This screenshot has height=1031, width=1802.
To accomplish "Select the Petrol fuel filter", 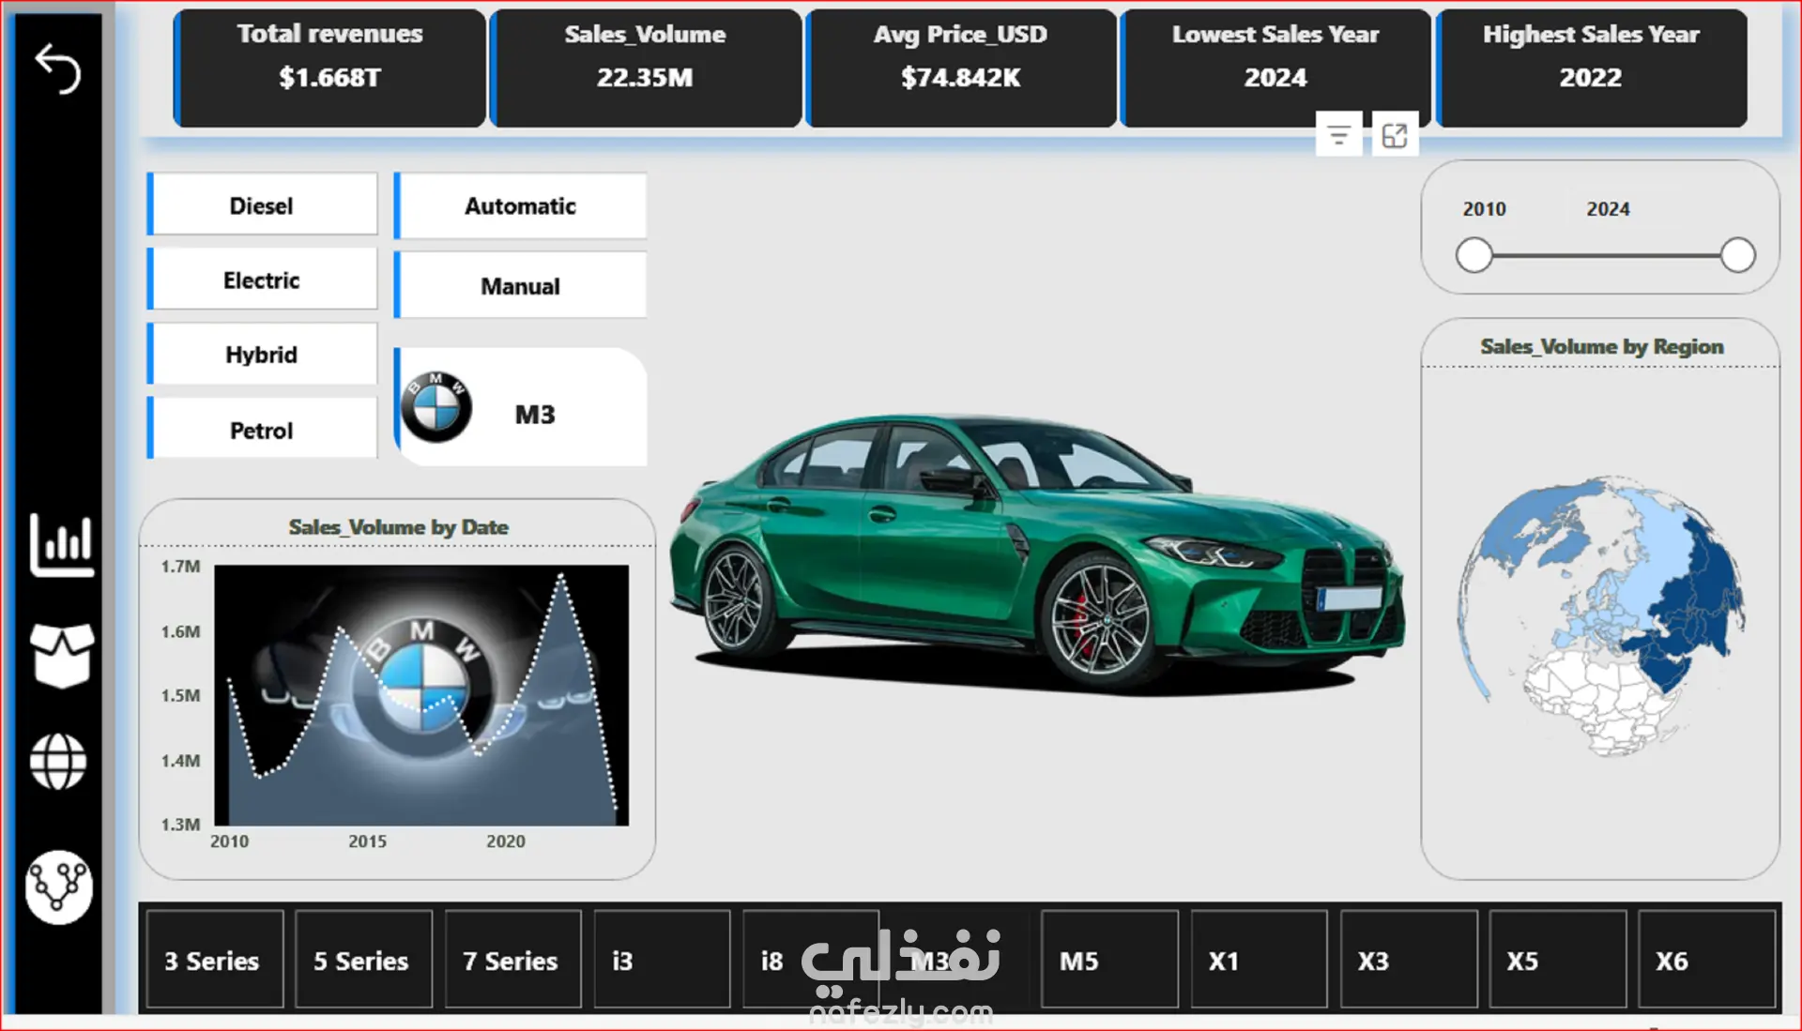I will coord(262,431).
